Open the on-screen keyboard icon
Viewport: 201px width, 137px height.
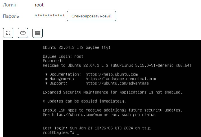pyautogui.click(x=38, y=33)
